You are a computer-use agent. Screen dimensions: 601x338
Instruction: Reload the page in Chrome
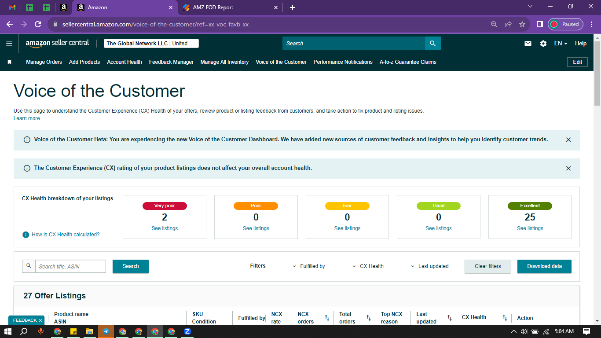point(38,24)
